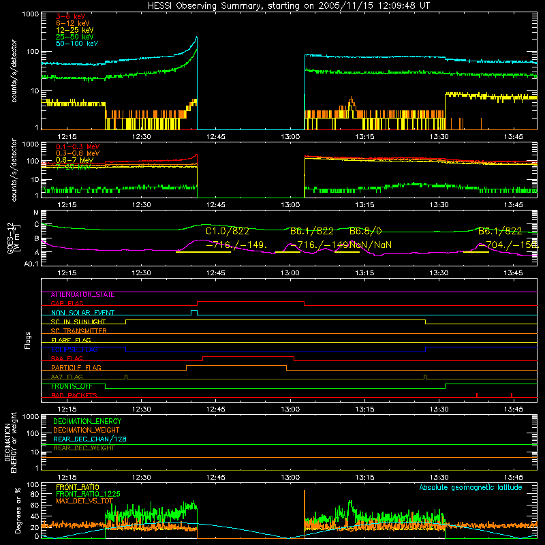Image resolution: width=545 pixels, height=545 pixels.
Task: Click the BAD_PACKETS flag label
Action: pyautogui.click(x=74, y=396)
